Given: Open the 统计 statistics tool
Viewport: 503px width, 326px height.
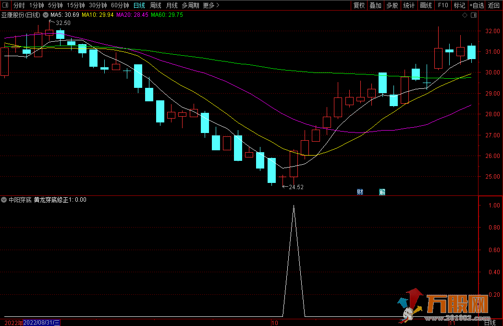Looking at the screenshot, I should (x=409, y=5).
